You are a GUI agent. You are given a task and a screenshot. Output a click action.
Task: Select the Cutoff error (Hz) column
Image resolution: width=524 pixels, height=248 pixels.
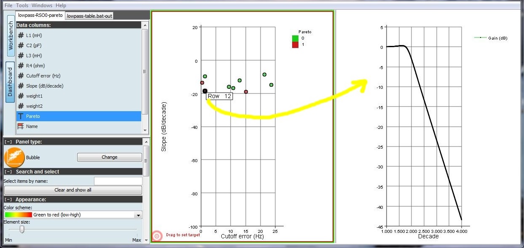[x=43, y=76]
